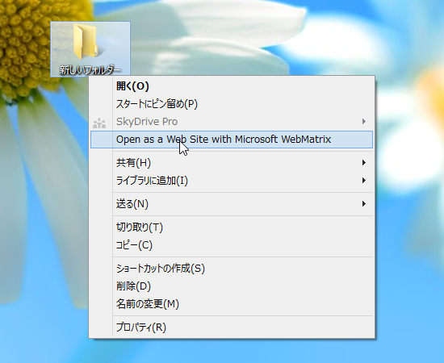Open the SkyDrive Pro submenu item
The height and width of the screenshot is (363, 444).
click(x=232, y=122)
